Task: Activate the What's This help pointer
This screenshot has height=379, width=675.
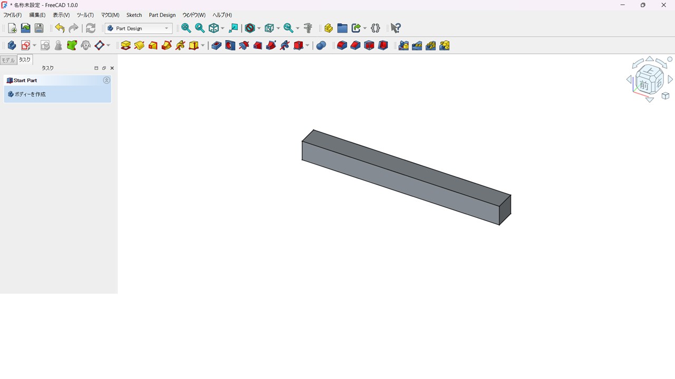Action: 396,28
